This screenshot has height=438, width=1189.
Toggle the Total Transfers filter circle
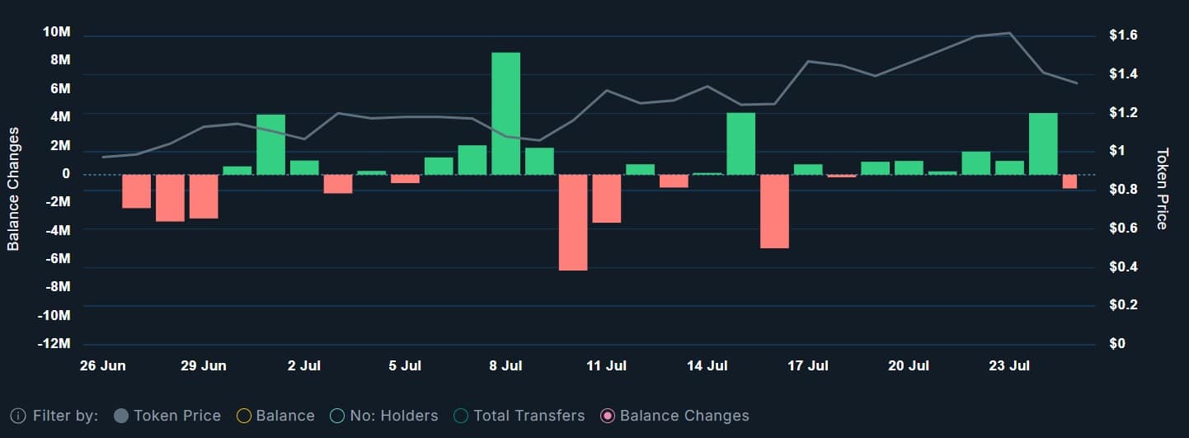coord(461,416)
